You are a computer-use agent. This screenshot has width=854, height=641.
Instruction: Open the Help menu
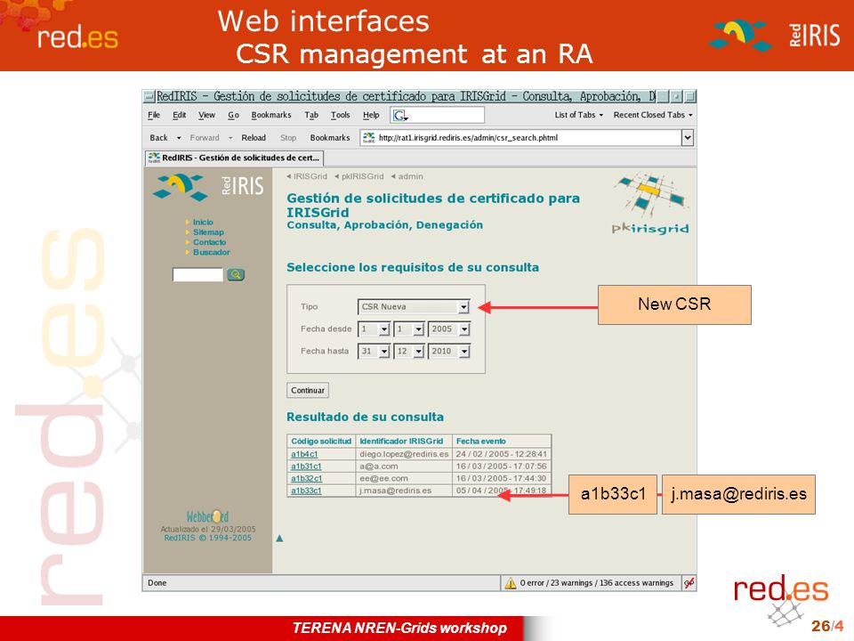click(371, 115)
